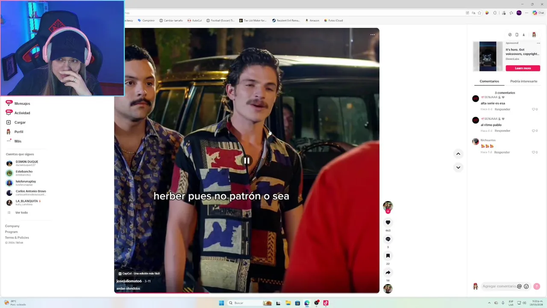Viewport: 547px width, 308px height.
Task: Open the Cambiar tamaño bookmark
Action: (x=171, y=21)
